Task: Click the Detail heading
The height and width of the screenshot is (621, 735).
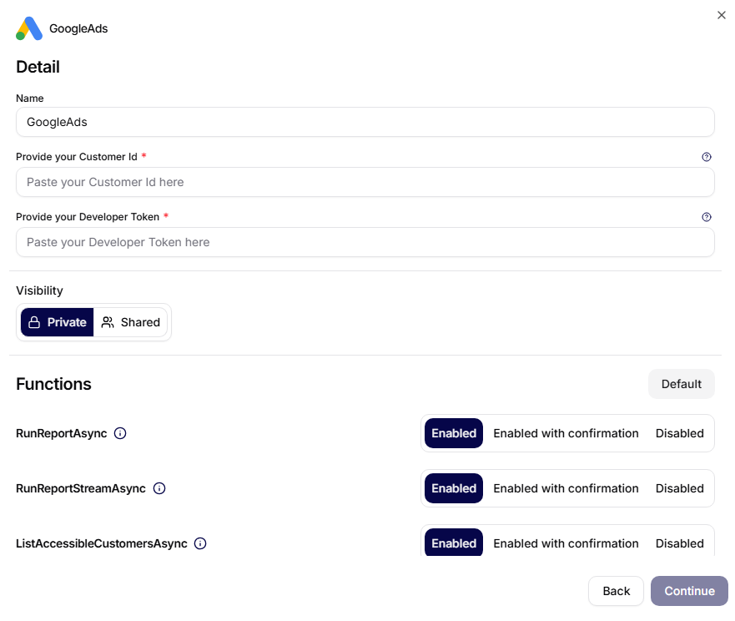Action: pyautogui.click(x=38, y=67)
